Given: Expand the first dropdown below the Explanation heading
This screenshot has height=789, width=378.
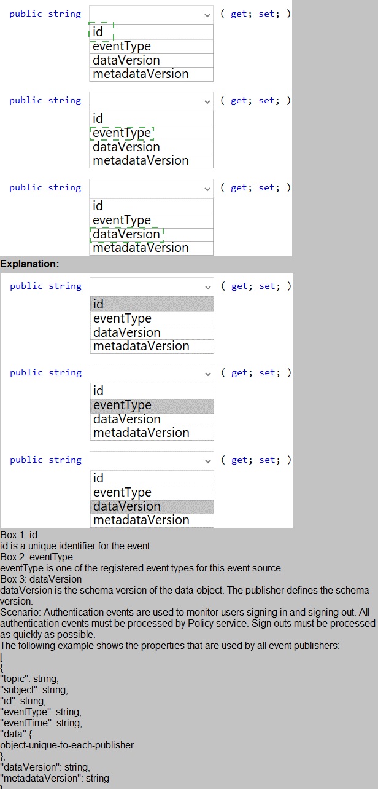Looking at the screenshot, I should pyautogui.click(x=152, y=286).
